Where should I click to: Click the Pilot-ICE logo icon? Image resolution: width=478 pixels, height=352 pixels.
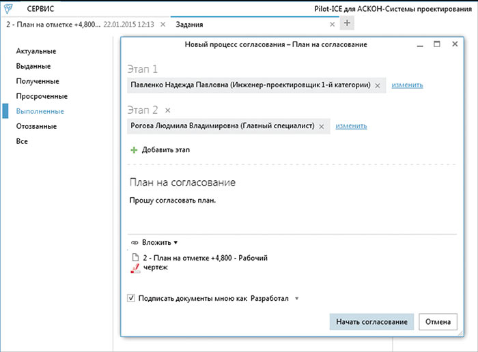point(8,9)
